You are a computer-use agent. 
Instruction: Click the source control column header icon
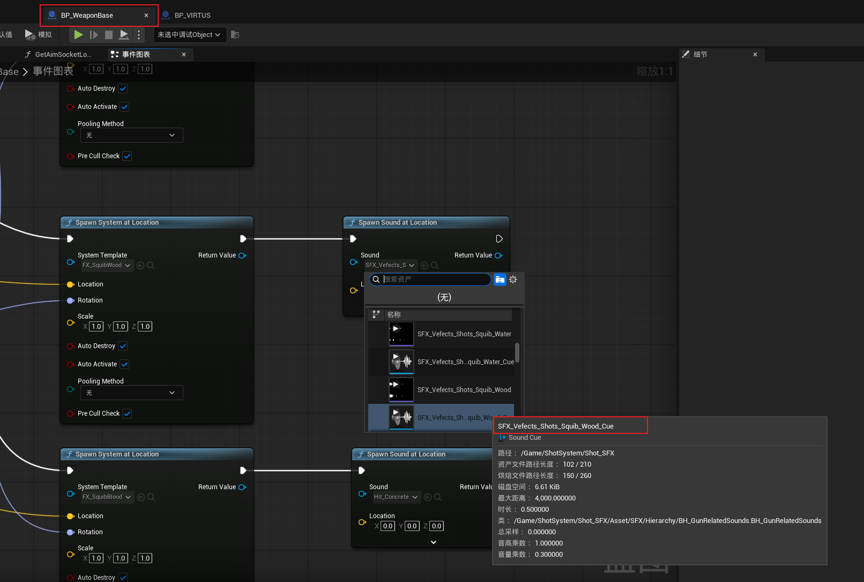click(x=376, y=314)
